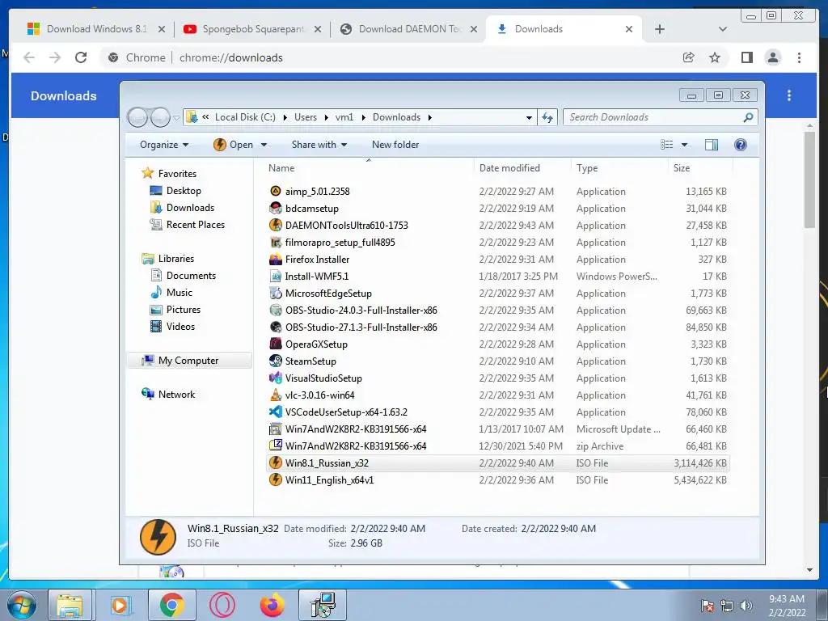This screenshot has height=621, width=828.
Task: Click the OperaGXSetup icon
Action: point(275,344)
